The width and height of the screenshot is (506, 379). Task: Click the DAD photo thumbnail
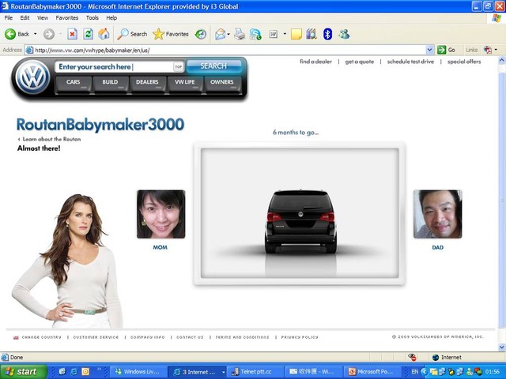[x=437, y=214]
